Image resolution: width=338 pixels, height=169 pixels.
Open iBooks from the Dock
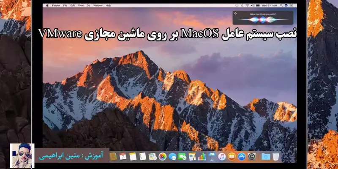232,156
